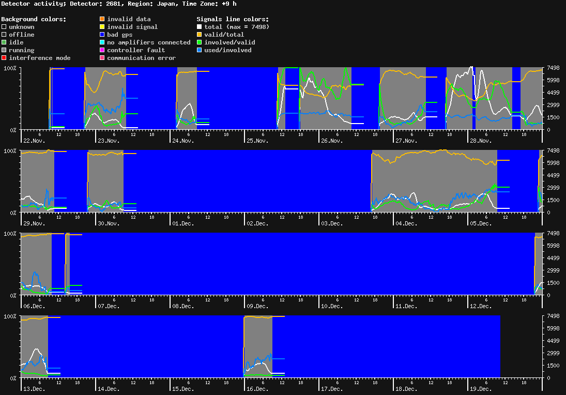Click the '16.Dec.' date label
The image size is (566, 395).
point(257,389)
